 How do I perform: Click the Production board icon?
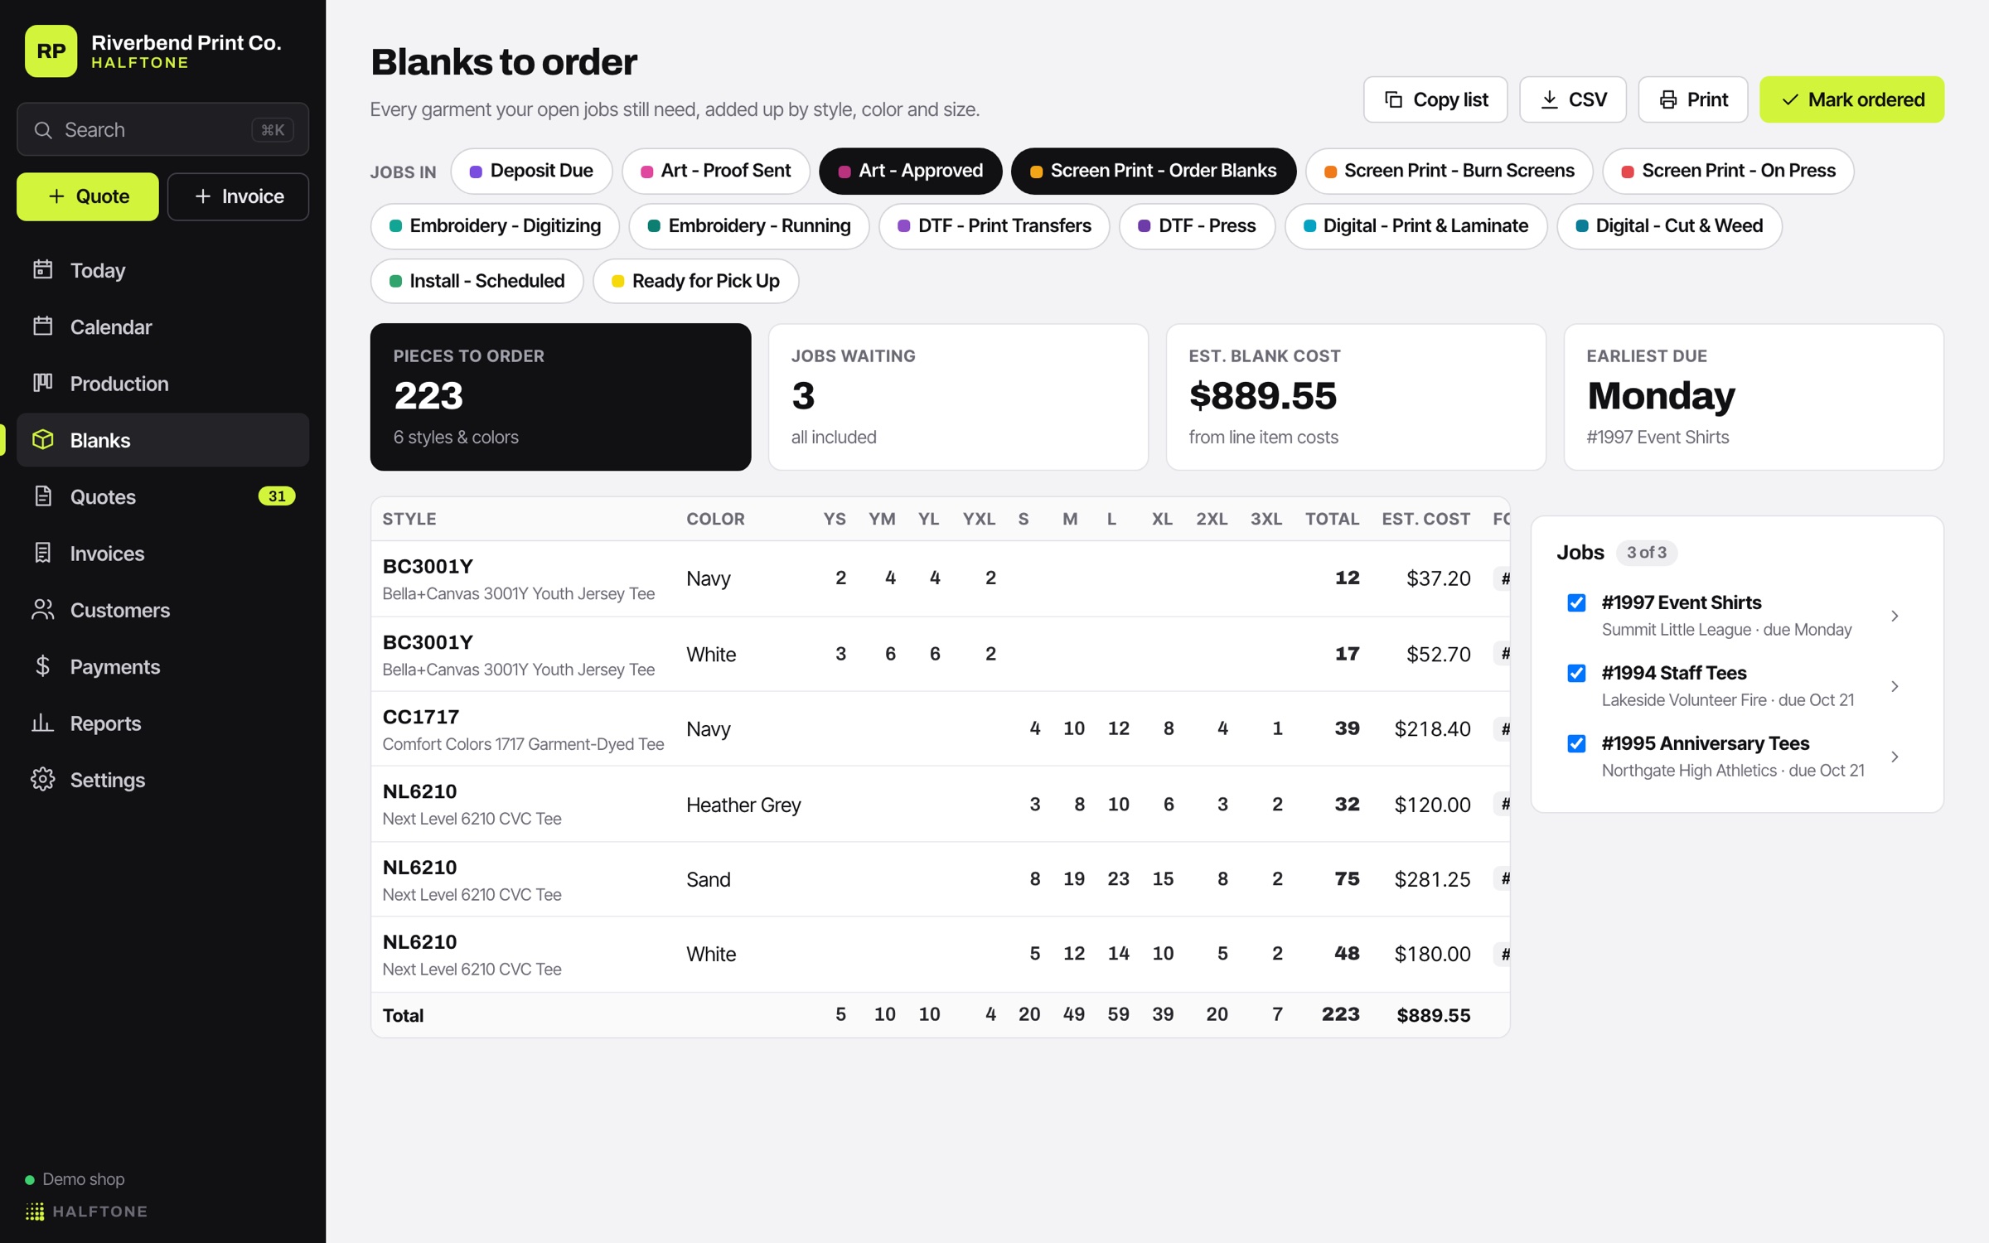click(x=42, y=383)
